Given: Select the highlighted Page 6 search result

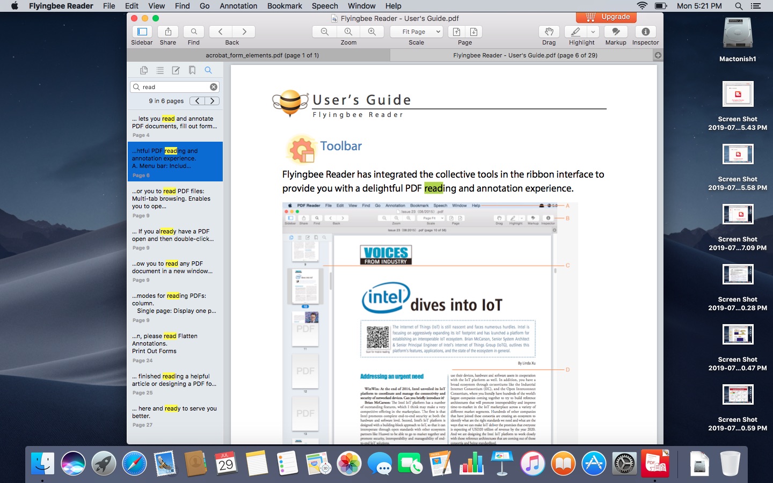Looking at the screenshot, I should pyautogui.click(x=174, y=162).
